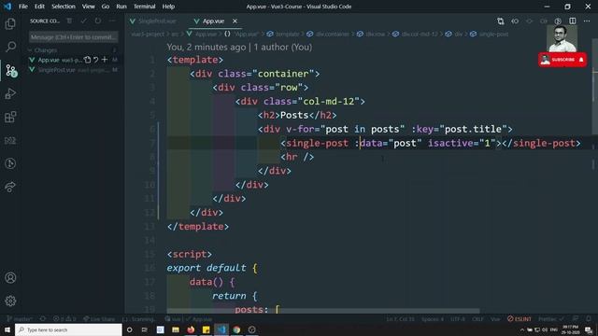
Task: Close the App.vue tab
Action: pos(235,21)
